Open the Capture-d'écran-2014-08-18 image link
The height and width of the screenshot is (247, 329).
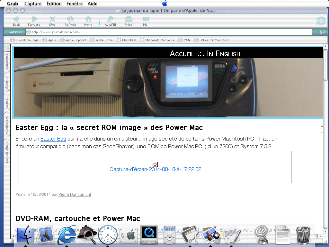click(x=155, y=169)
